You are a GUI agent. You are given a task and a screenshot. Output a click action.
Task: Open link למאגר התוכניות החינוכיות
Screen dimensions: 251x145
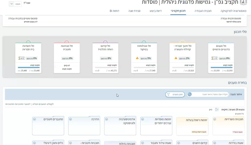pos(18,104)
